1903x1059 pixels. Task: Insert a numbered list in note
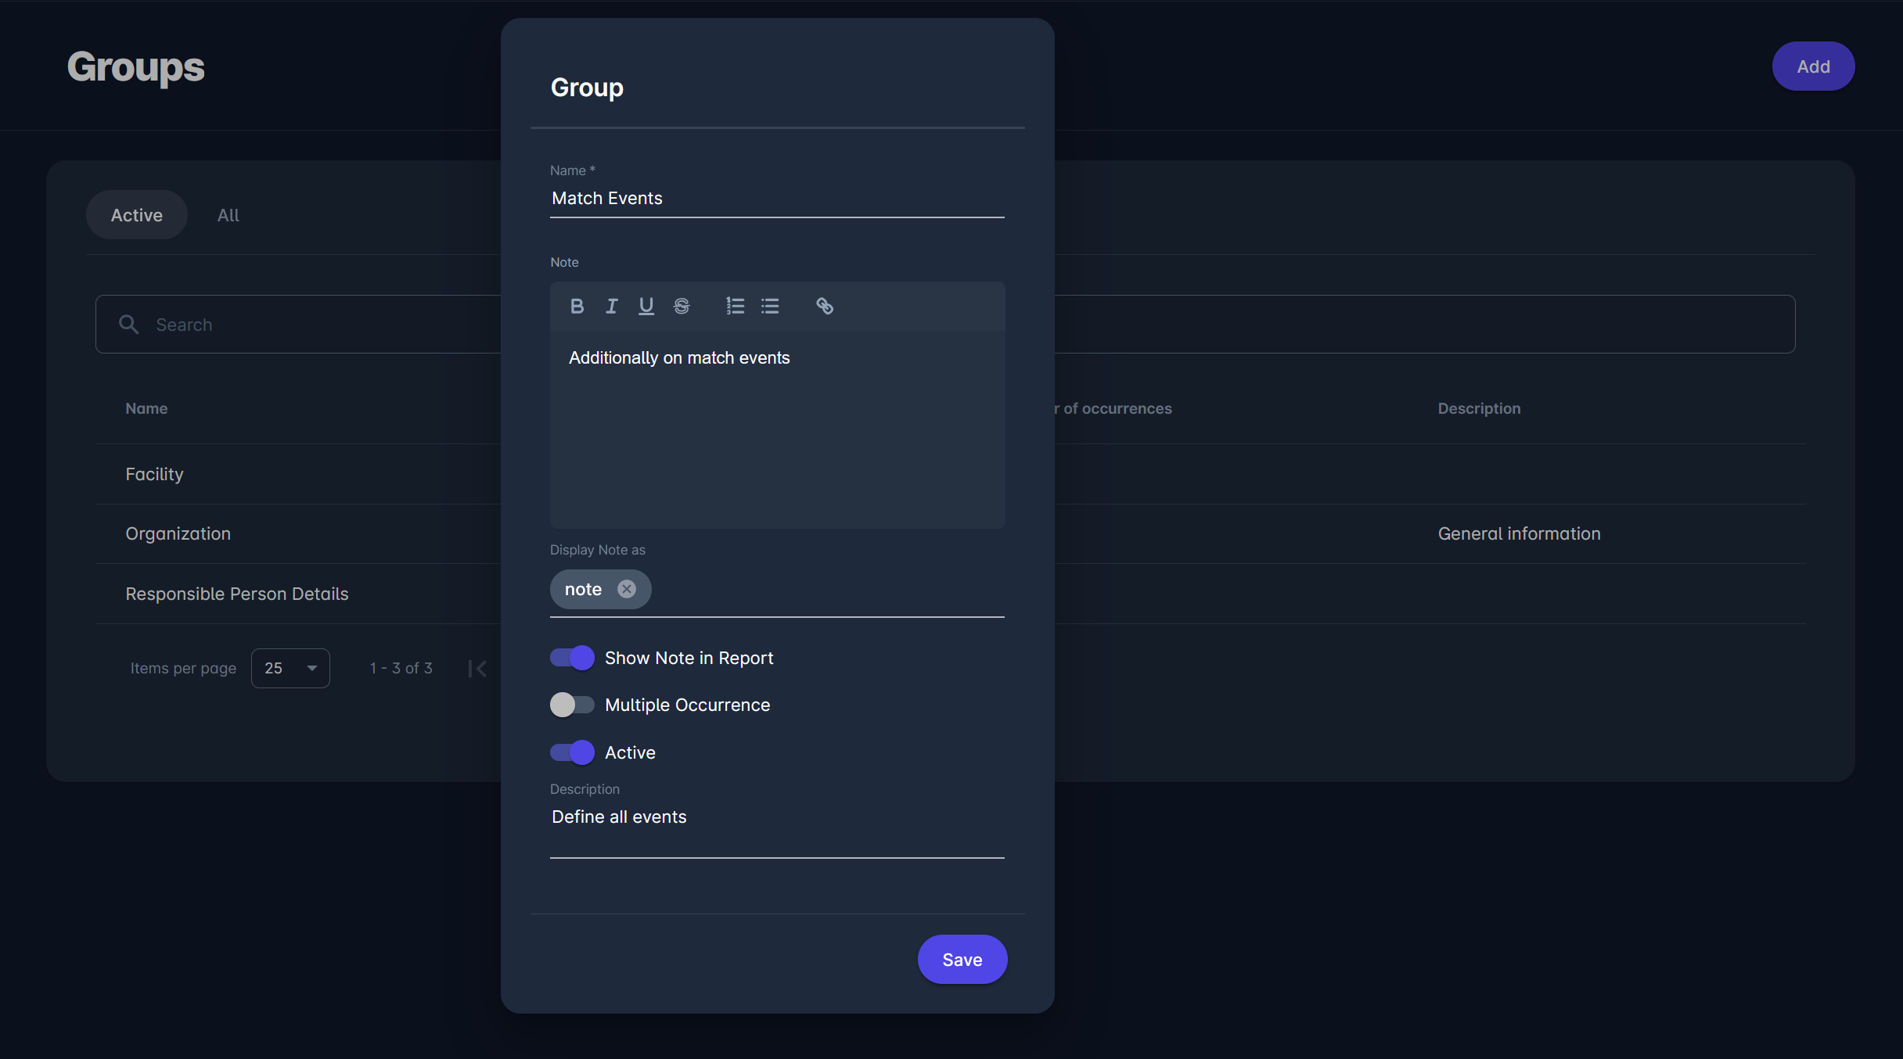735,306
